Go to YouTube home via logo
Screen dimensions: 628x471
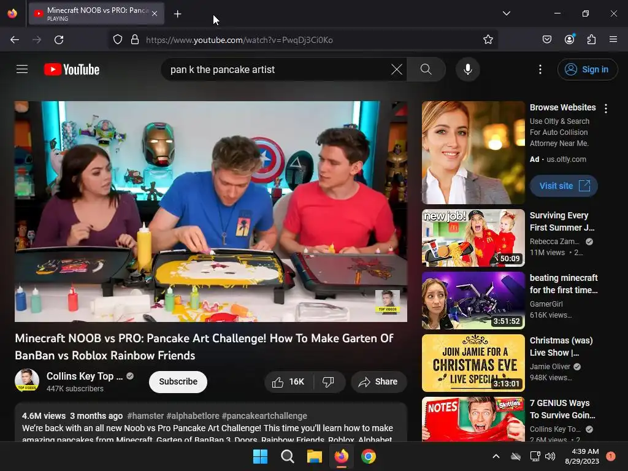click(x=72, y=69)
